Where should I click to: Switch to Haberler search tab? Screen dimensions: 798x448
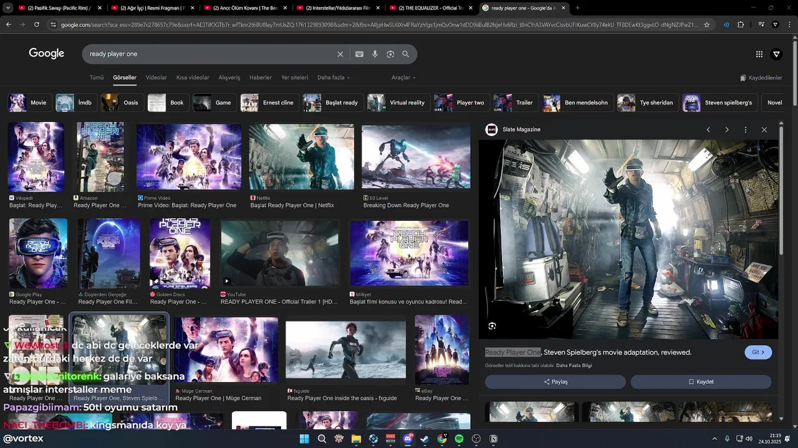pyautogui.click(x=261, y=78)
